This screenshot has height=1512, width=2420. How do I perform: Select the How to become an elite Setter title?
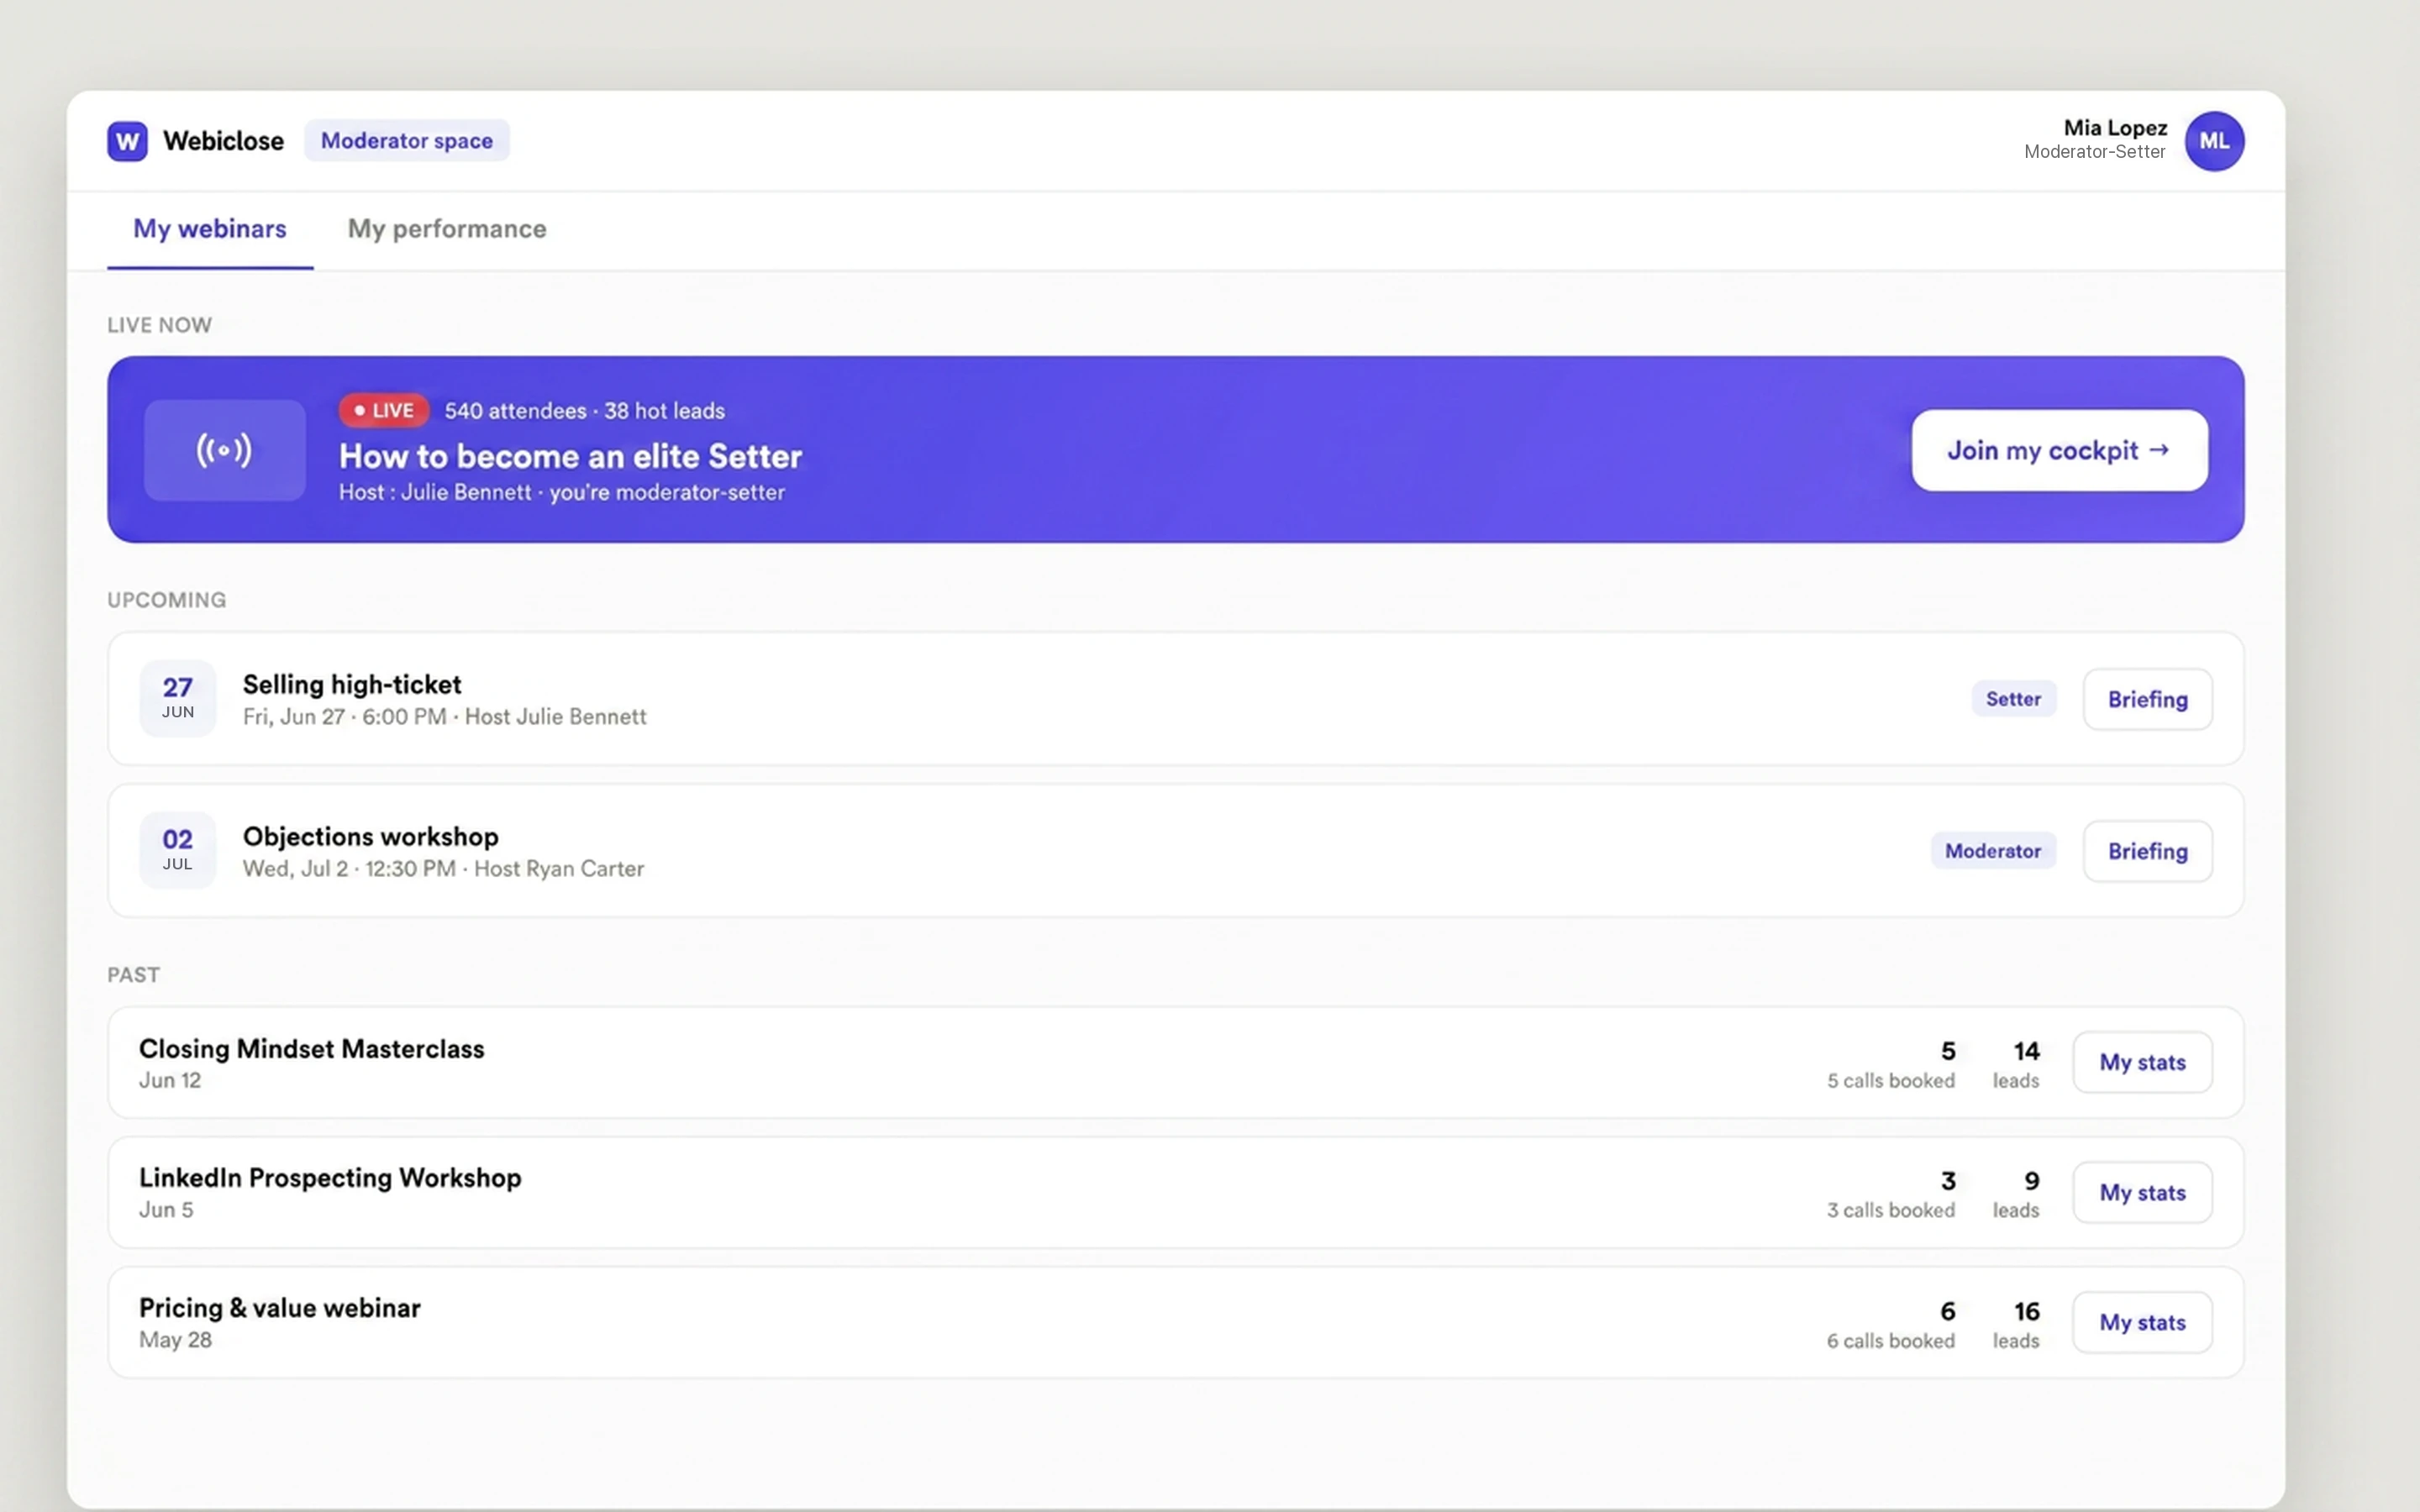pyautogui.click(x=571, y=456)
